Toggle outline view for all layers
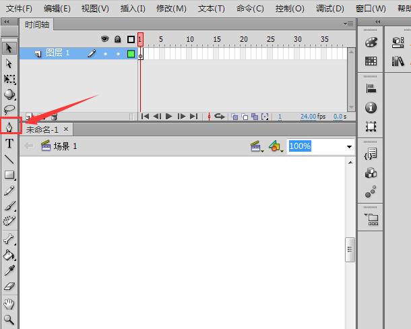The image size is (411, 329). click(x=131, y=39)
